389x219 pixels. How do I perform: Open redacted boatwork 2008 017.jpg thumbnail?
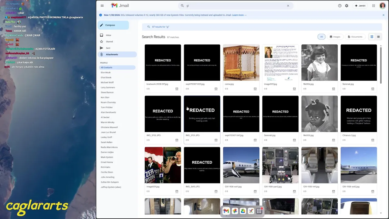coord(163,63)
